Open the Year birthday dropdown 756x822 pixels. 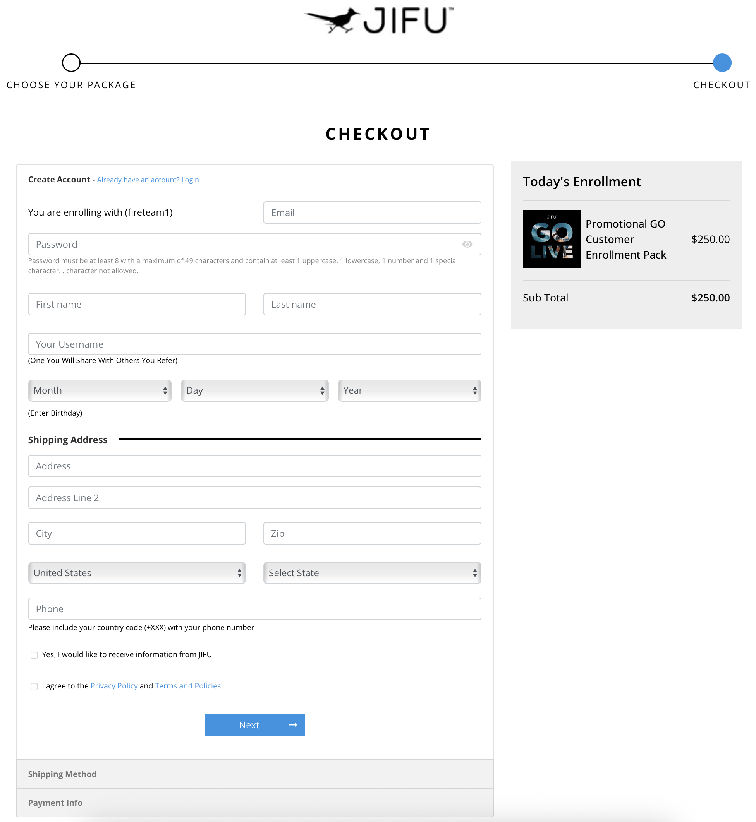[409, 391]
